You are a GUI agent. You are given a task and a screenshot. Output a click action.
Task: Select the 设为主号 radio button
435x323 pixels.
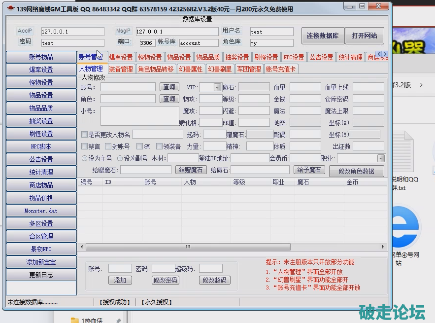tap(84, 158)
